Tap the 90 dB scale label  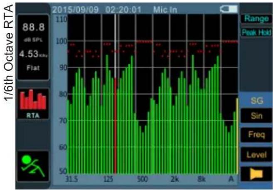63,68
